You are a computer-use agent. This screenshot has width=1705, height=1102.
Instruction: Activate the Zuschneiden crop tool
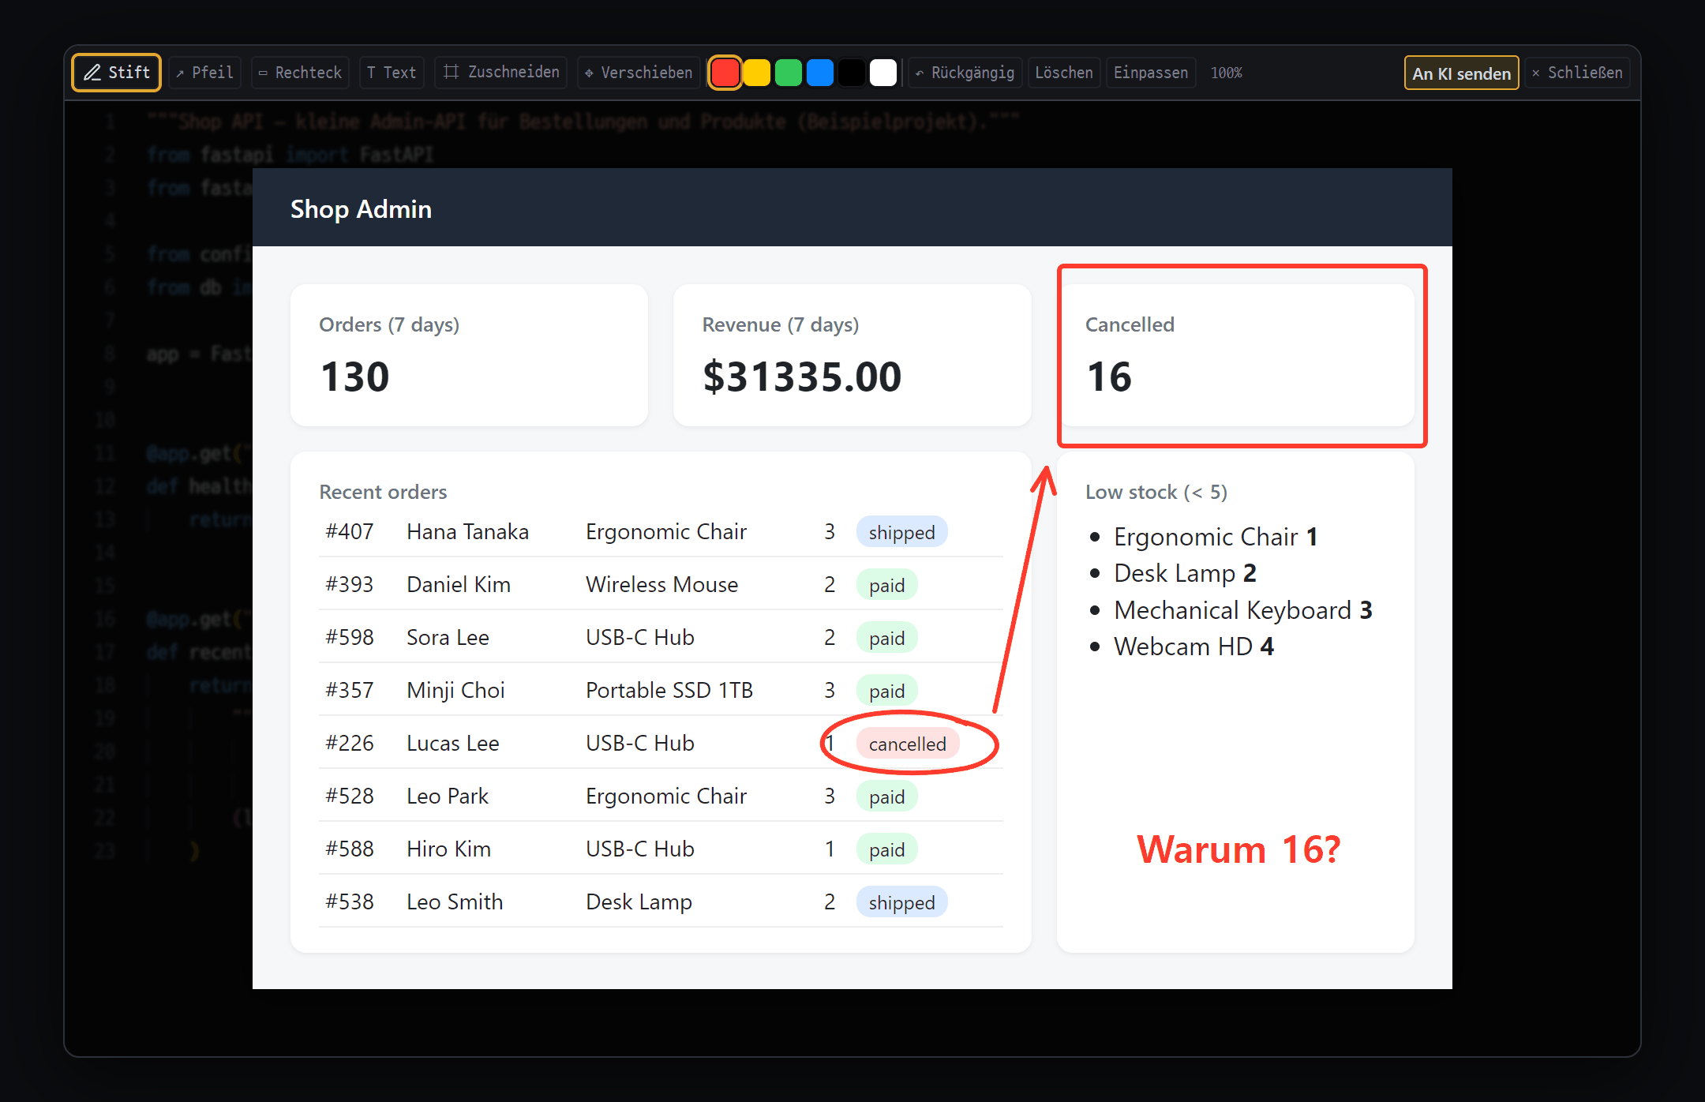[501, 73]
